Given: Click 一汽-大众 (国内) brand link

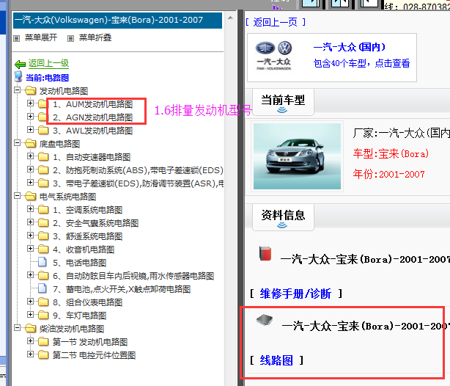Looking at the screenshot, I should [350, 47].
